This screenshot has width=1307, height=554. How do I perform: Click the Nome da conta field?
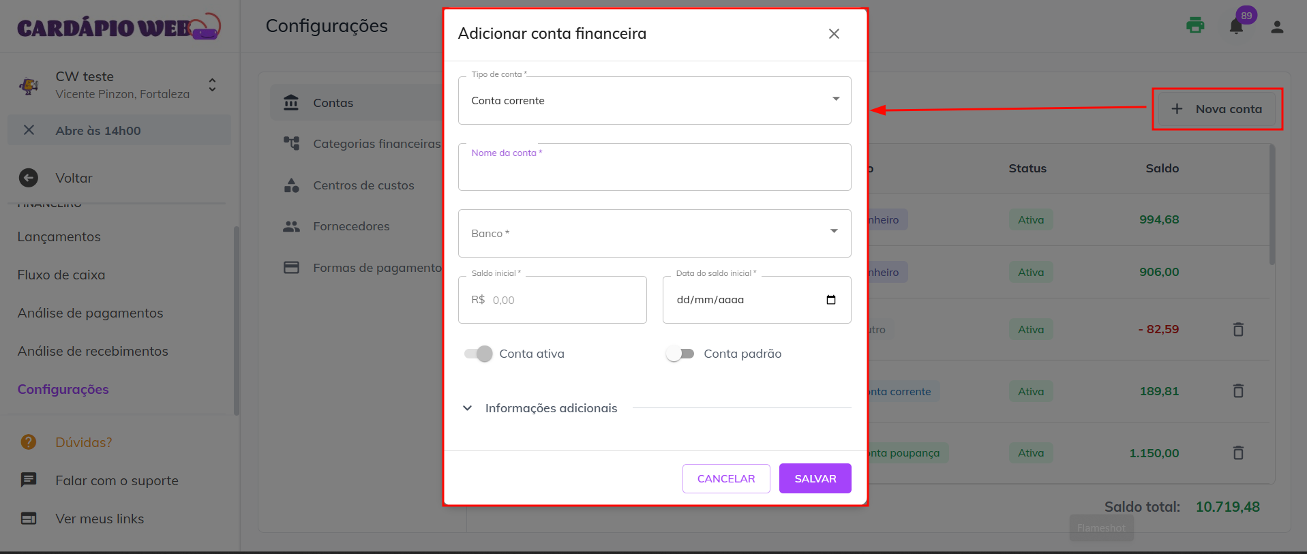pyautogui.click(x=654, y=170)
